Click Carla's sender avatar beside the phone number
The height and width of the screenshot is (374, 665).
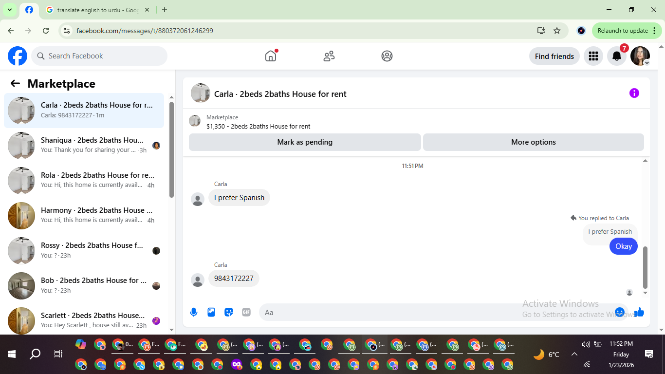(198, 280)
